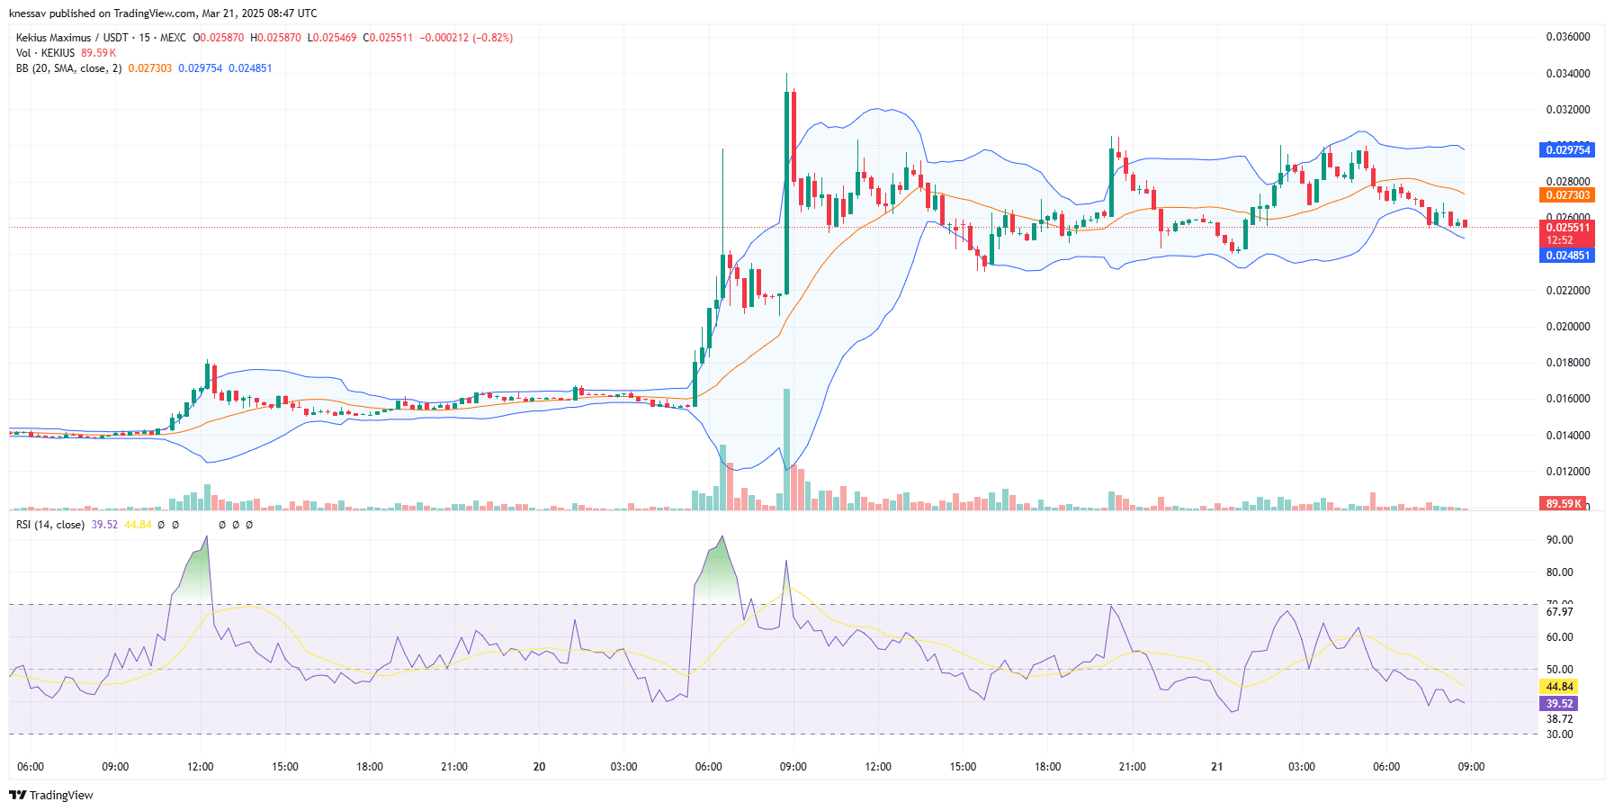Click the 90.00 RSI scale label
Viewport: 1614px width, 811px height.
(x=1559, y=540)
